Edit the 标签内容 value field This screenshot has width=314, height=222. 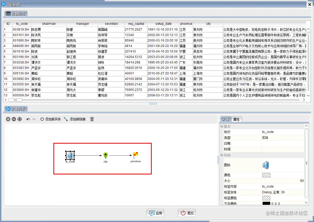tap(283, 186)
